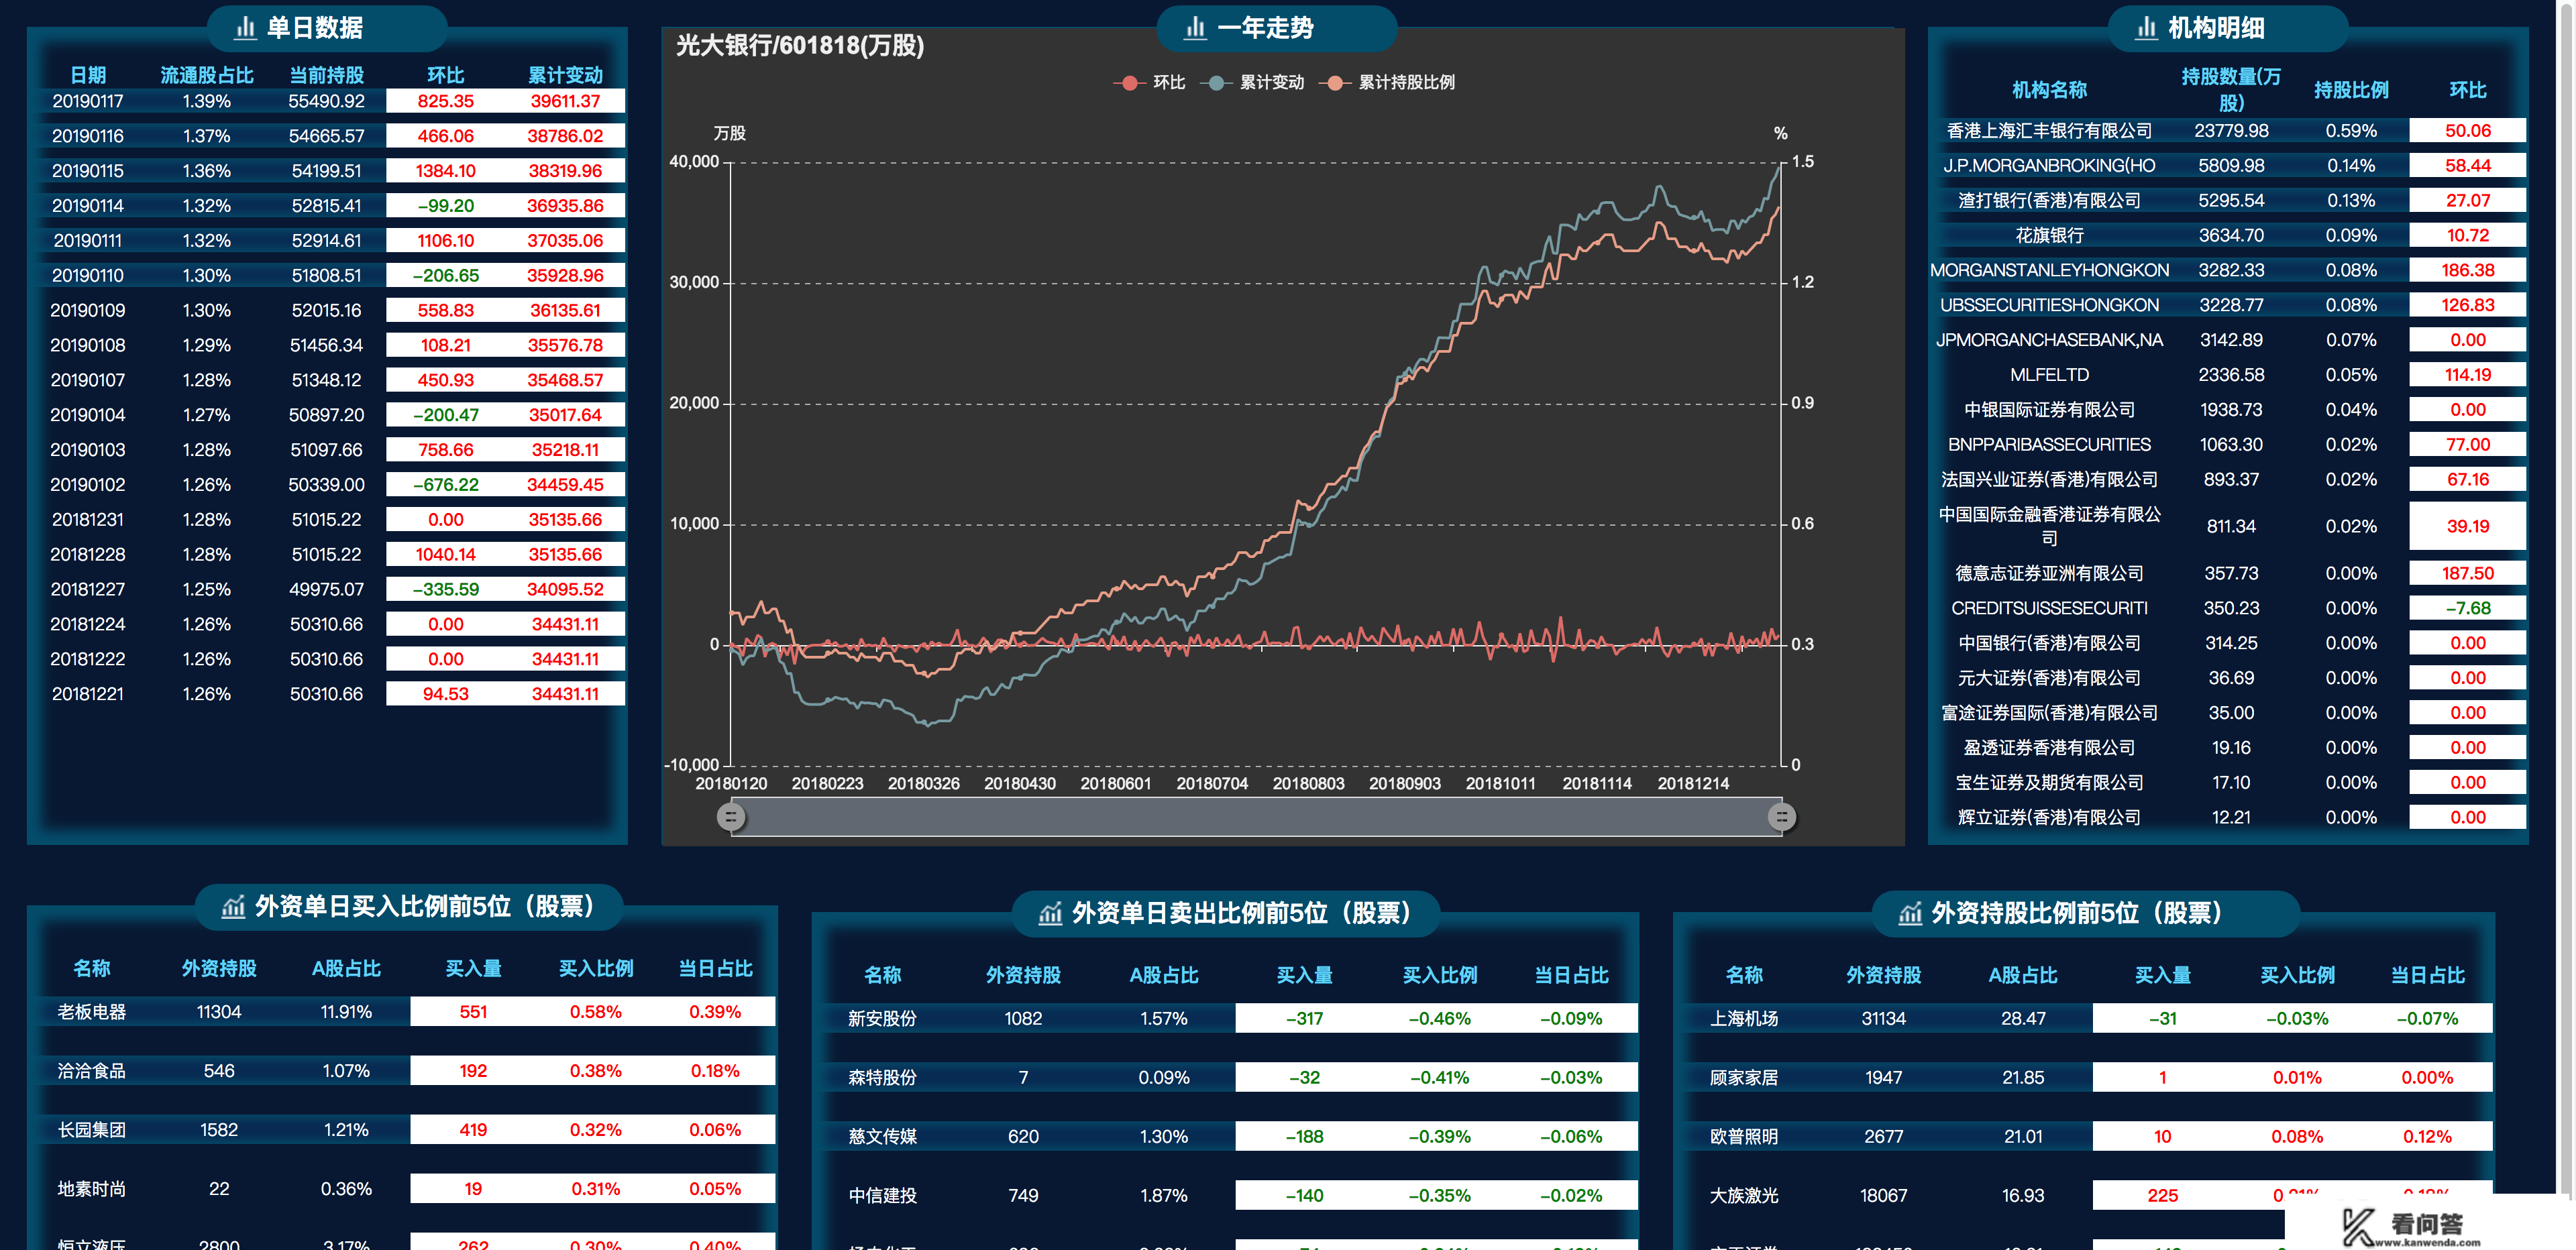Viewport: 2576px width, 1250px height.
Task: Click the chart icon beside 外资单日买入比例前5位
Action: click(233, 907)
